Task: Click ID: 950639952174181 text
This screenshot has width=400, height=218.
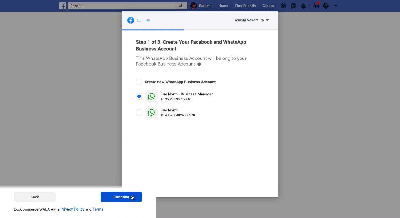Action: click(x=177, y=99)
